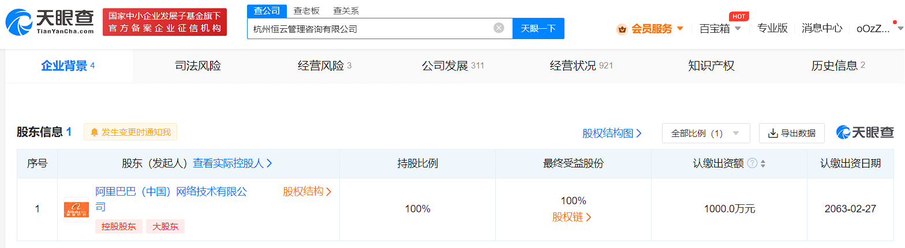Image resolution: width=905 pixels, height=248 pixels.
Task: Click the 大股东 tag
Action: point(165,227)
